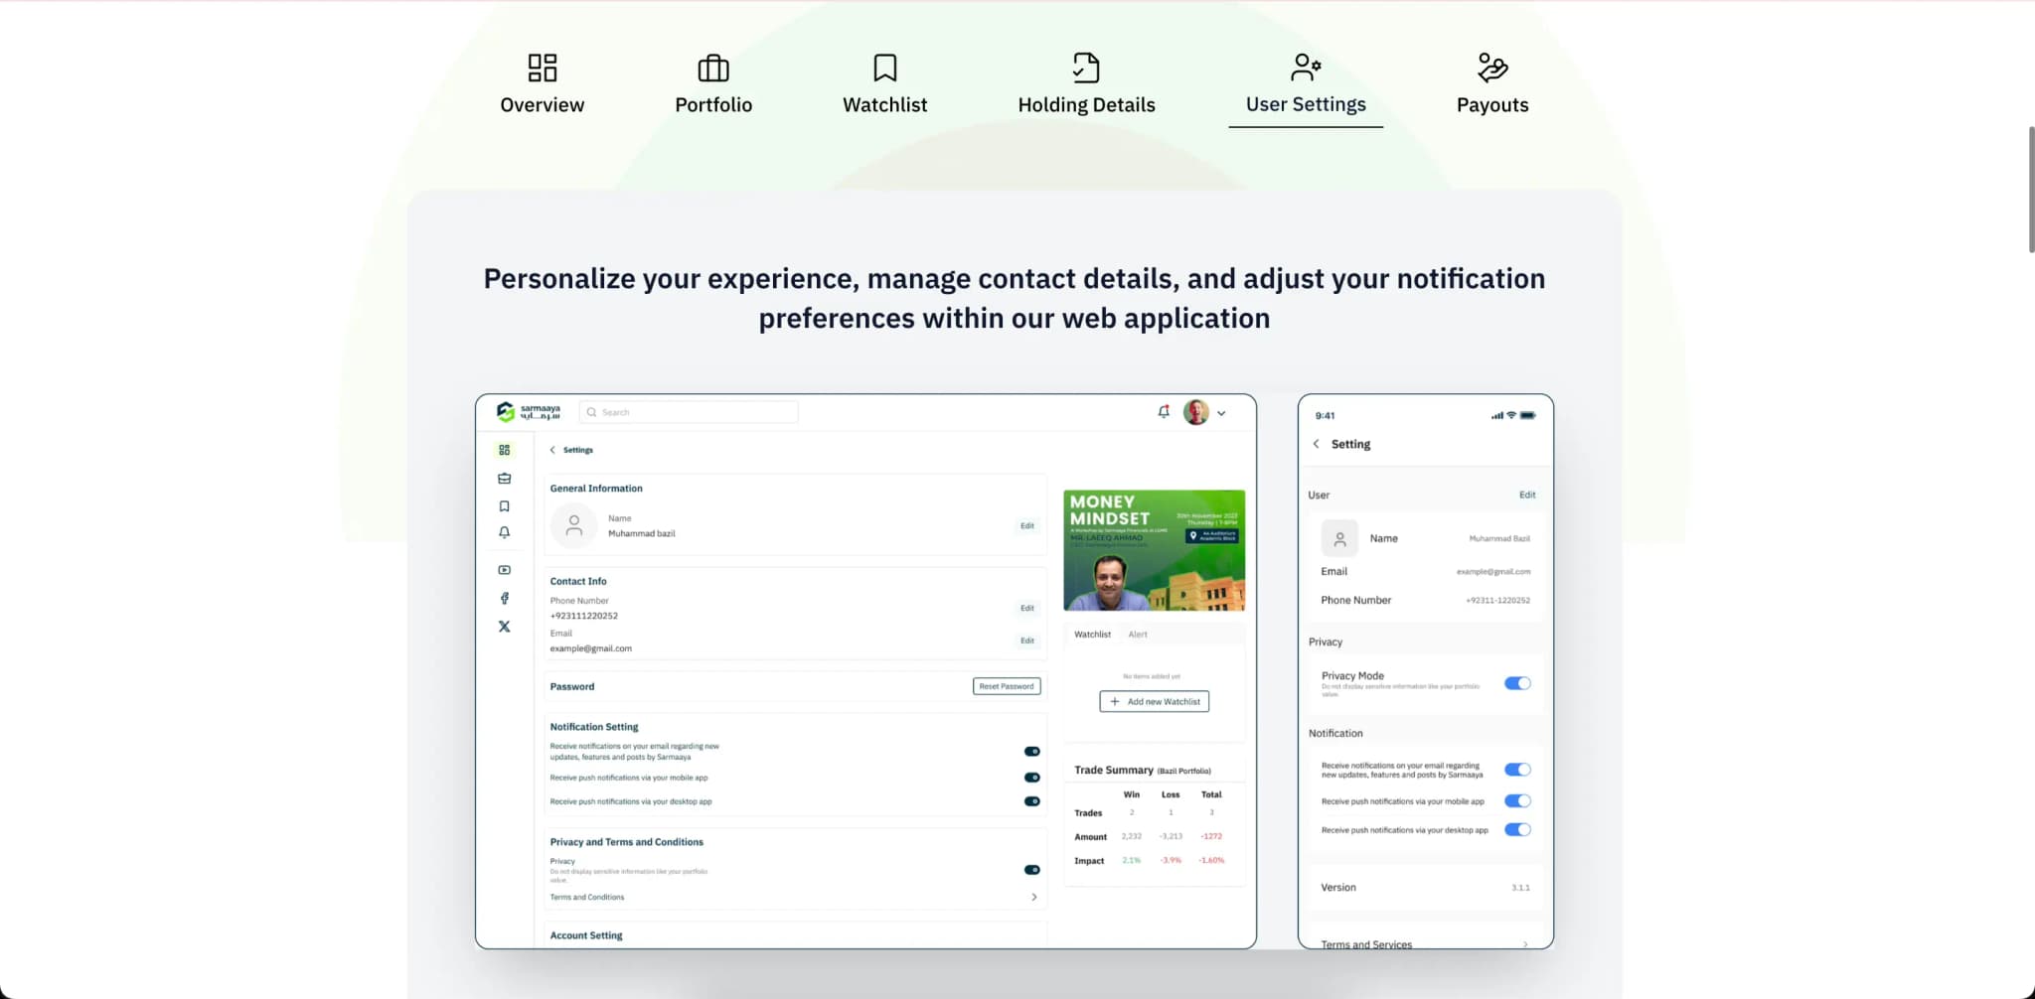2035x999 pixels.
Task: Open Terms and Services chevron on mobile
Action: (1526, 944)
